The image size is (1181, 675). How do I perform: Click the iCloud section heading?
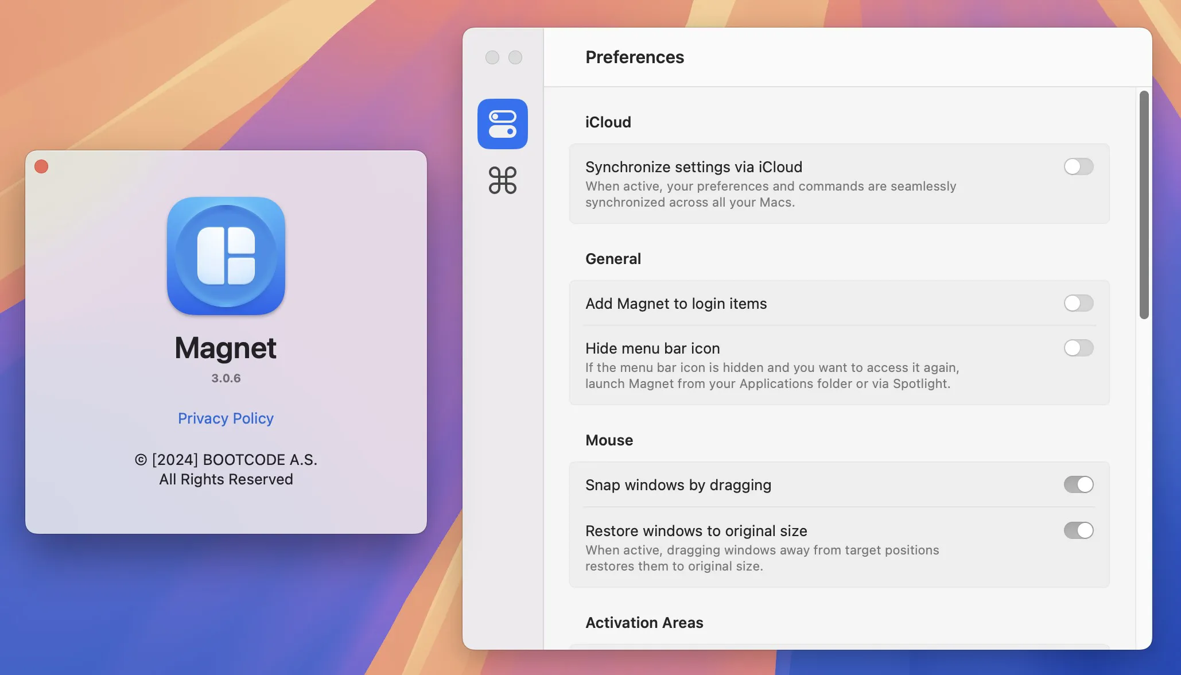click(608, 122)
